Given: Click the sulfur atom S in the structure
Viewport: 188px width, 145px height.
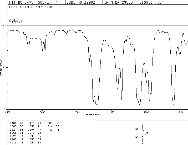Looking at the screenshot, I should (x=148, y=133).
